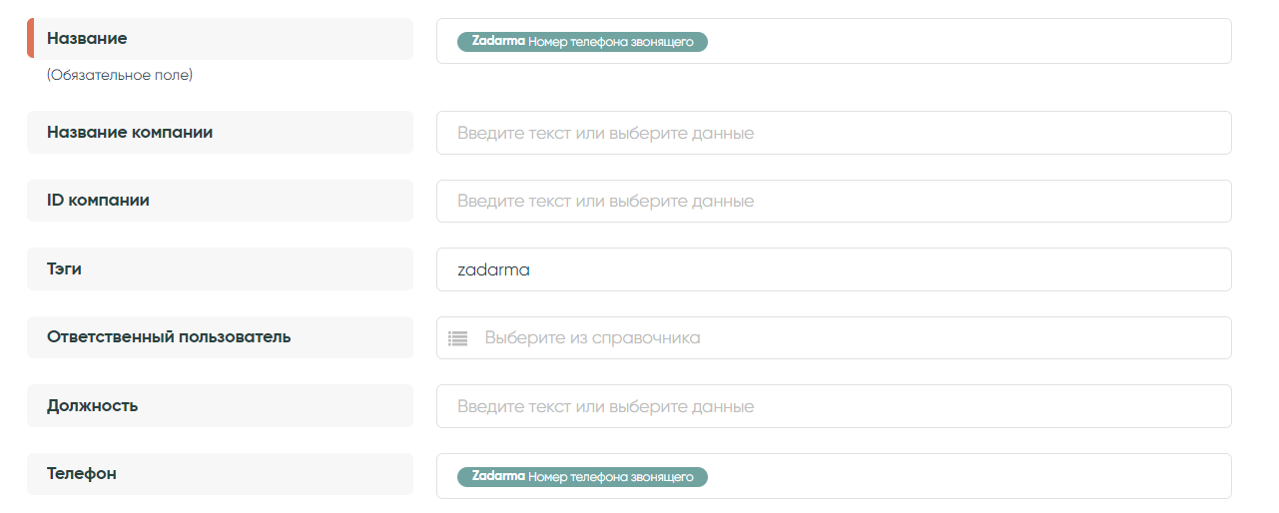Select the Zadarma chip in the Название field
This screenshot has width=1279, height=513.
point(582,42)
